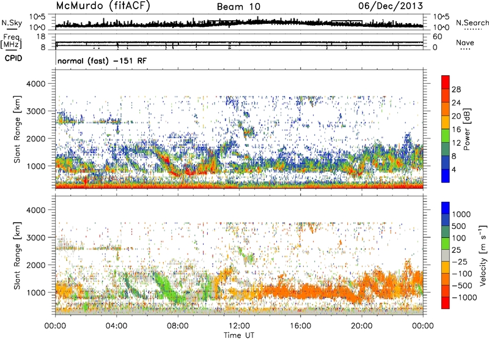The width and height of the screenshot is (489, 339).
Task: Click the 100 label on velocity colorbar
Action: click(x=459, y=238)
